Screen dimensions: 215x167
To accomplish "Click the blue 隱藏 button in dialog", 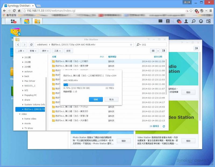I will click(96, 99).
